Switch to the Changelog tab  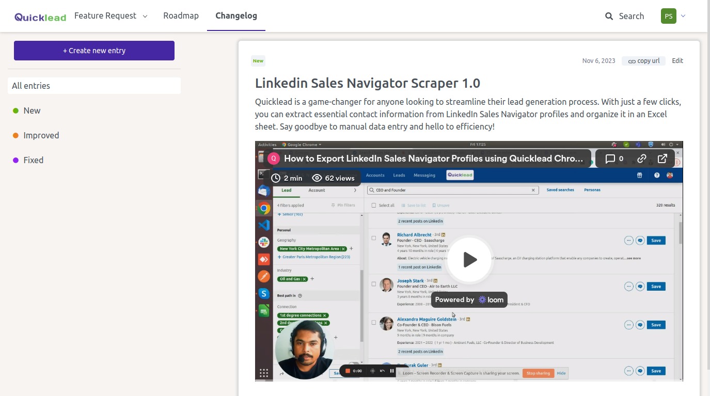point(236,16)
